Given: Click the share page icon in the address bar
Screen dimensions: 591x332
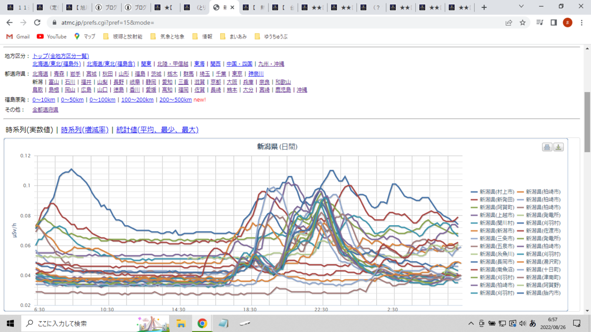Looking at the screenshot, I should point(509,22).
